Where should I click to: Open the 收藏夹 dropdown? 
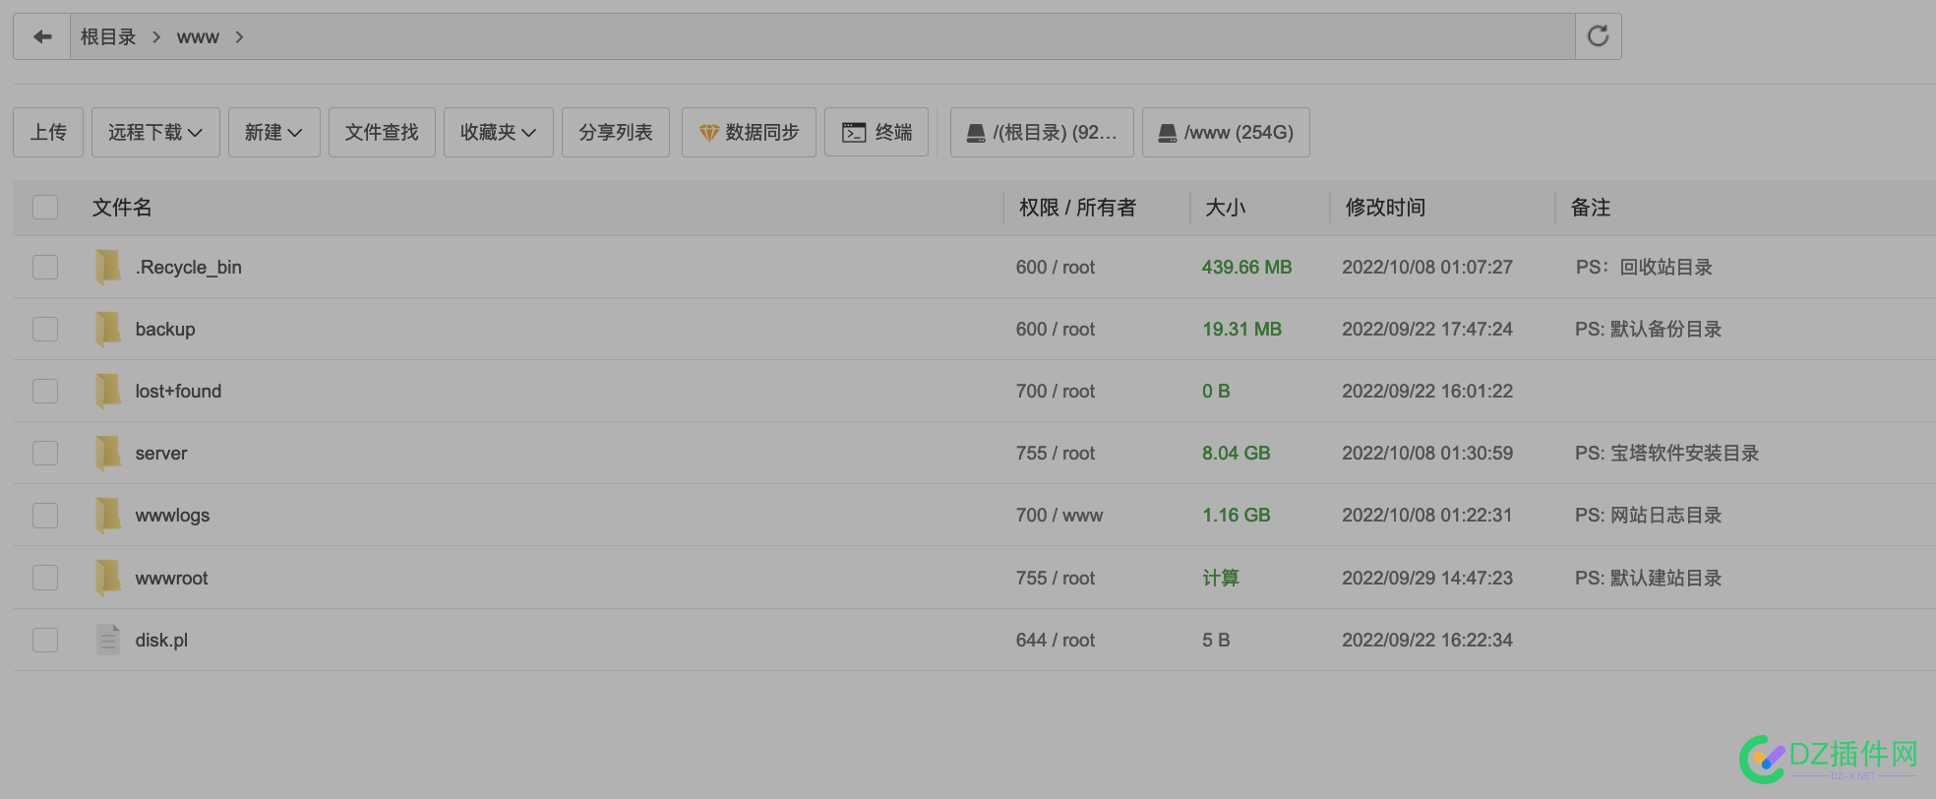(499, 132)
